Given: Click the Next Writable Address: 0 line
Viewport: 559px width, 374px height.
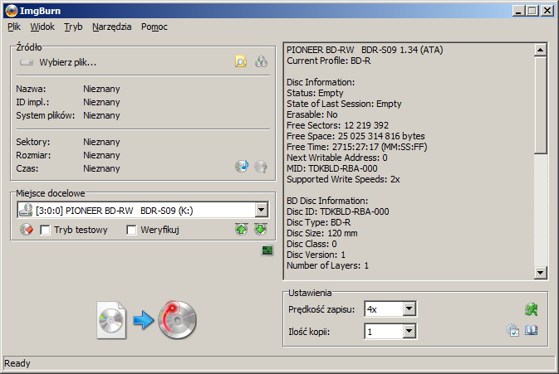Looking at the screenshot, I should tap(337, 158).
